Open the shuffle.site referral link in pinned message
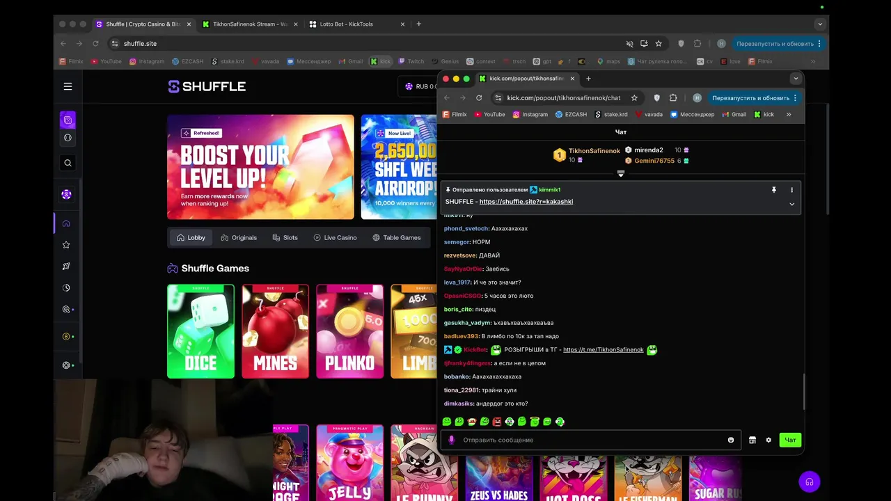This screenshot has width=891, height=501. (526, 202)
